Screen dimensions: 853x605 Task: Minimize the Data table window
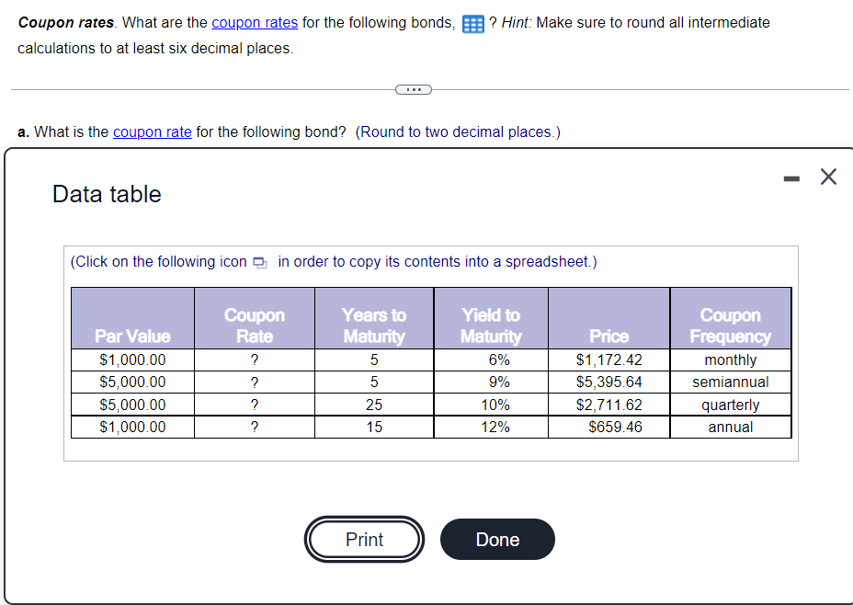791,177
